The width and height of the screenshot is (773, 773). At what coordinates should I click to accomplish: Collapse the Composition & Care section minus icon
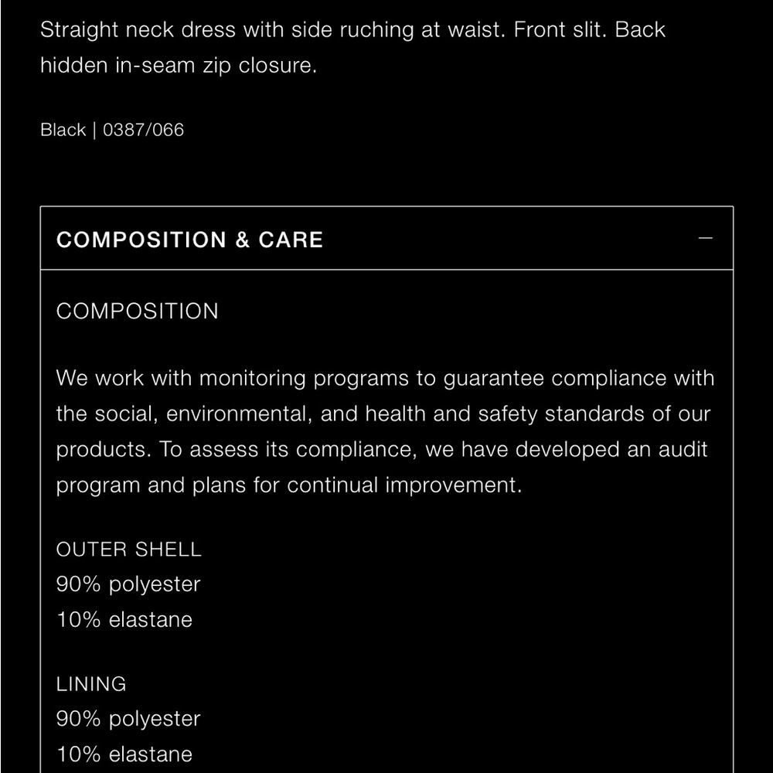tap(705, 239)
